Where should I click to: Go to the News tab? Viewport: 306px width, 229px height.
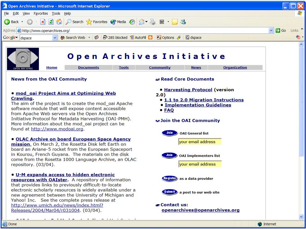coord(196,67)
